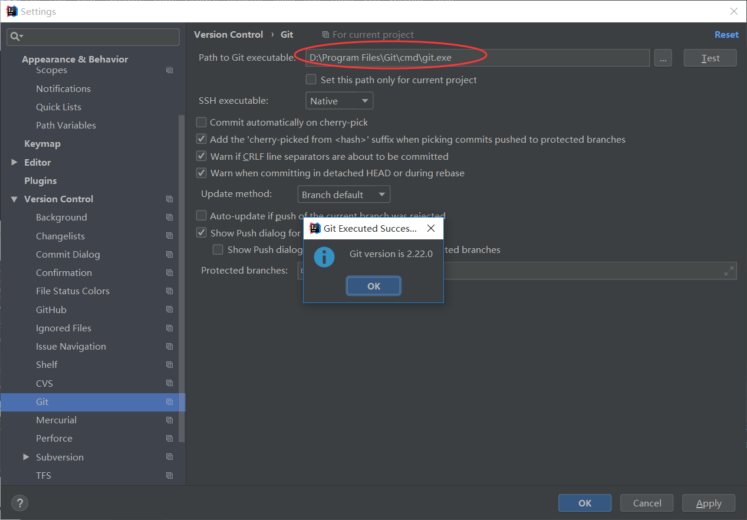Click the Path to Git executable field
This screenshot has width=747, height=520.
click(x=478, y=58)
